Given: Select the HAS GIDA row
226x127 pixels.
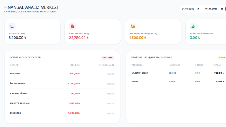Looking at the screenshot, I should [62, 73].
